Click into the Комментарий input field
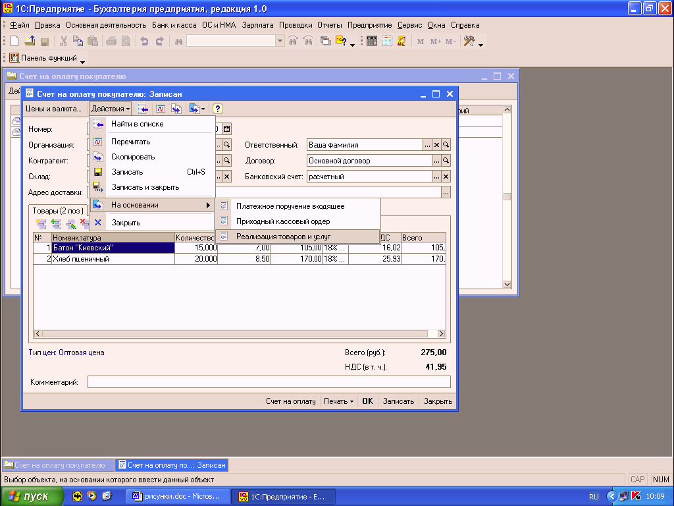This screenshot has height=506, width=674. [269, 382]
